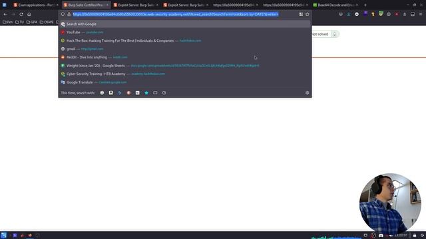426x239 pixels.
Task: Click the lock icon in taskbar tray
Action: point(415,235)
